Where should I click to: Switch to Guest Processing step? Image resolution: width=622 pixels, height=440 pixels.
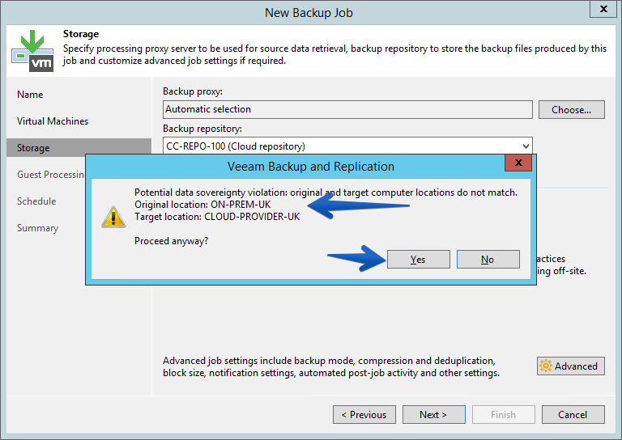[x=51, y=175]
